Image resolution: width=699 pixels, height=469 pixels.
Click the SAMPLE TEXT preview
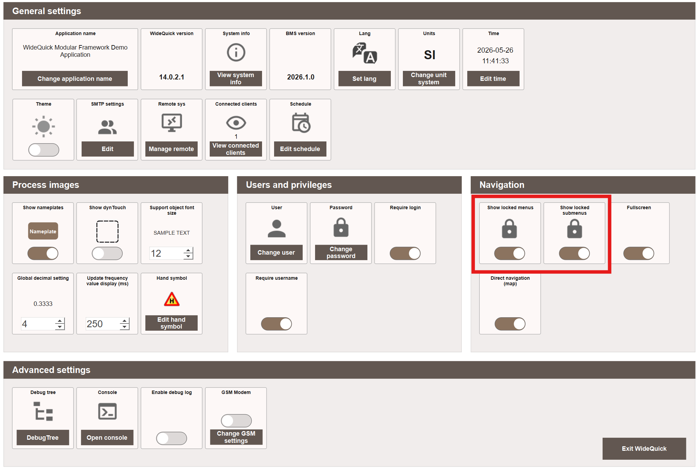(x=171, y=233)
